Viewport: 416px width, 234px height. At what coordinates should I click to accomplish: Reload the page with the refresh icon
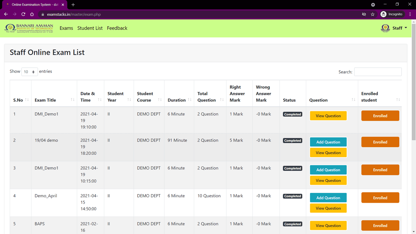(x=23, y=14)
